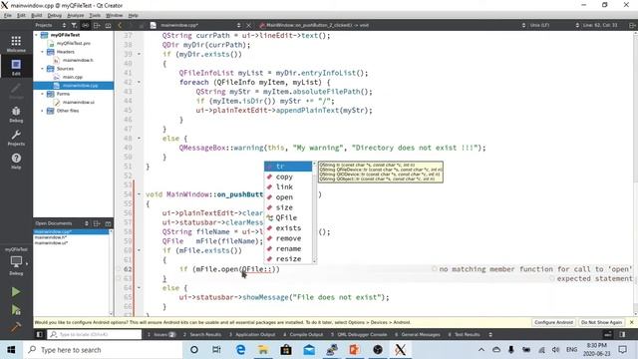Screen dimensions: 638x359
Task: Select mainwindow.h* in Open Documents
Action: (51, 237)
